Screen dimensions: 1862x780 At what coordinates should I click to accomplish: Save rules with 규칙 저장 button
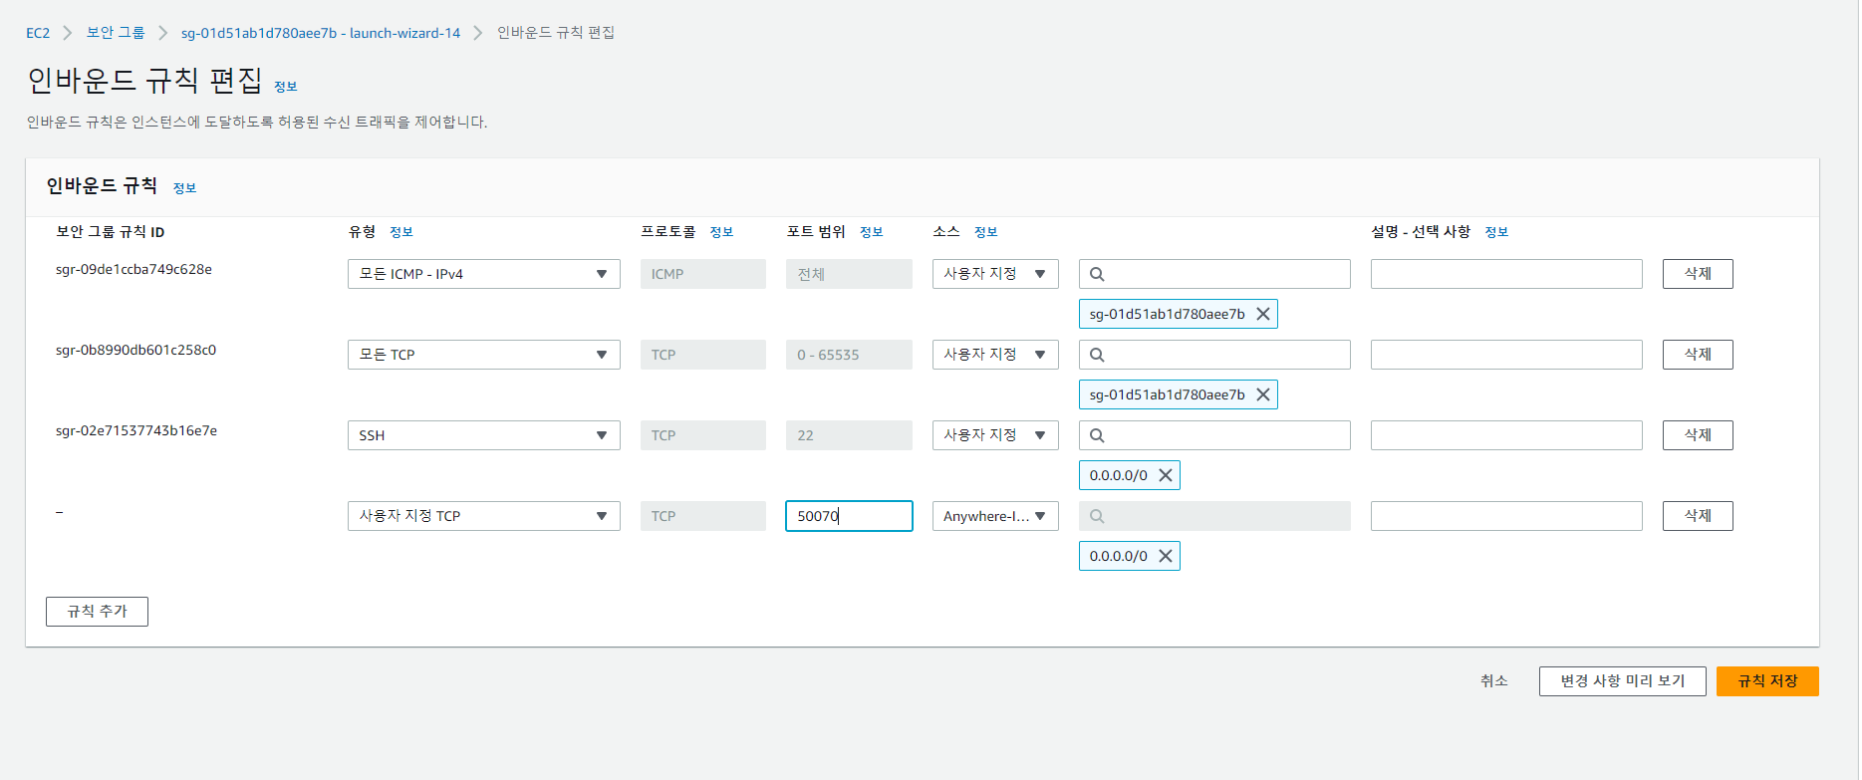1767,681
